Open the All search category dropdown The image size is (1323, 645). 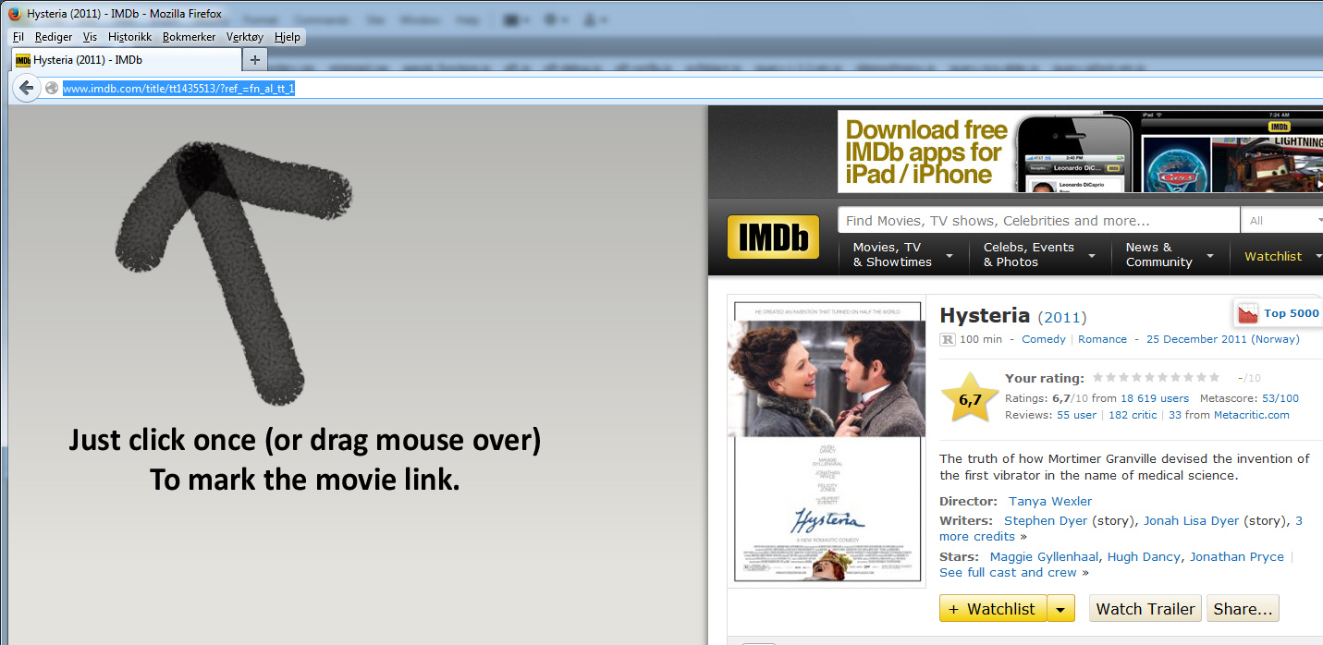pyautogui.click(x=1283, y=221)
